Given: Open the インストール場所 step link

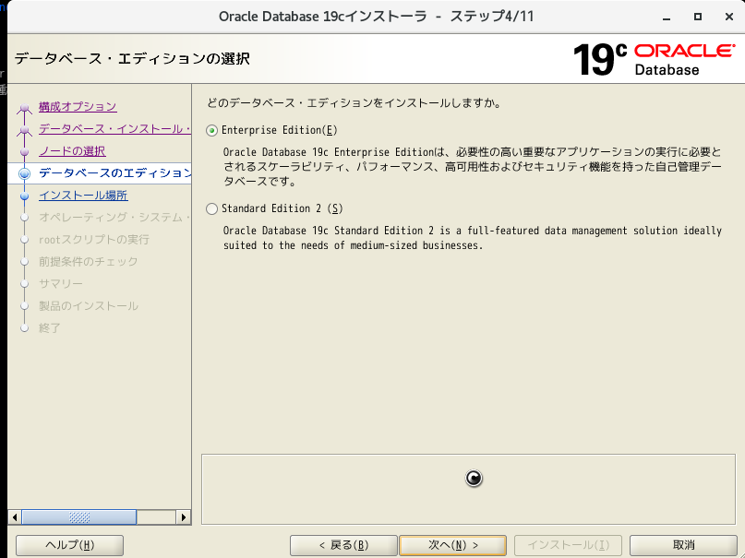Looking at the screenshot, I should pos(83,196).
